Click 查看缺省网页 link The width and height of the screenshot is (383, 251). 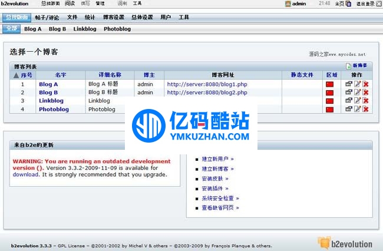pyautogui.click(x=220, y=208)
